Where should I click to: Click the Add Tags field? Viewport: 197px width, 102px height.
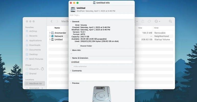click(x=102, y=16)
